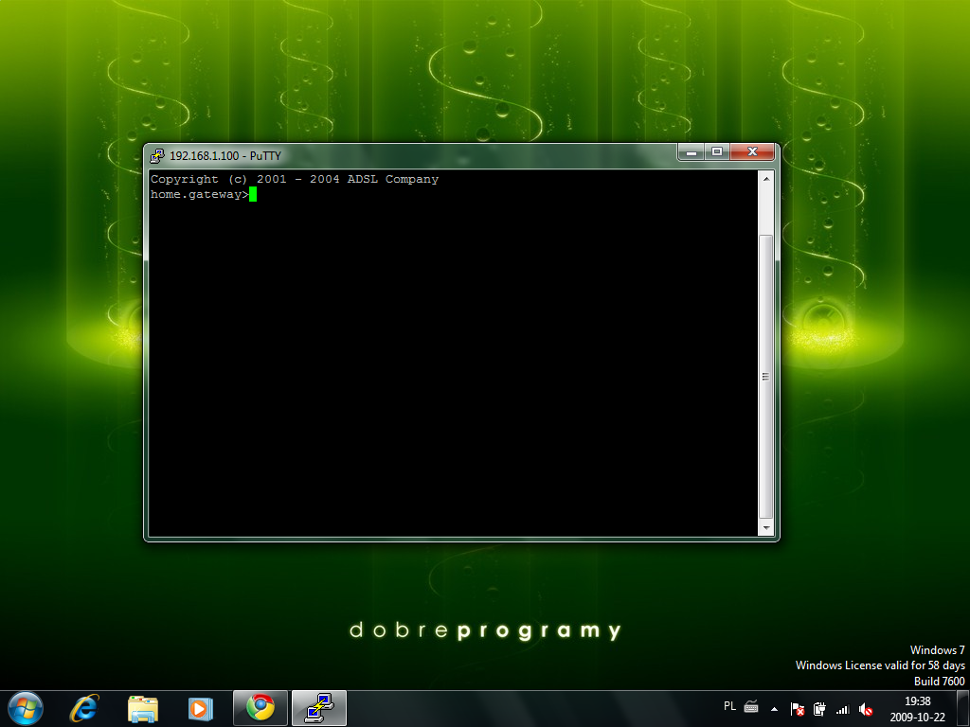This screenshot has height=727, width=970.
Task: Open the Action Center flag icon
Action: pos(798,709)
